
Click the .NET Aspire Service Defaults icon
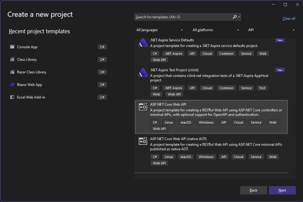pyautogui.click(x=143, y=43)
